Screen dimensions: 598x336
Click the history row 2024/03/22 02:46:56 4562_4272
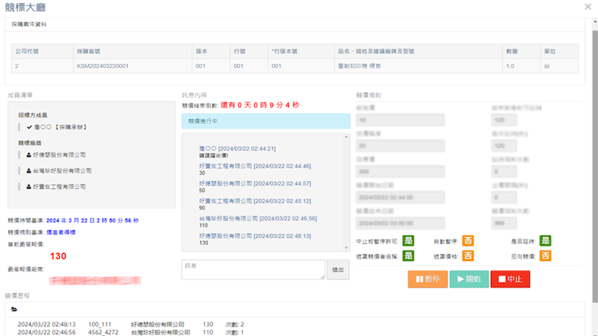(130, 332)
